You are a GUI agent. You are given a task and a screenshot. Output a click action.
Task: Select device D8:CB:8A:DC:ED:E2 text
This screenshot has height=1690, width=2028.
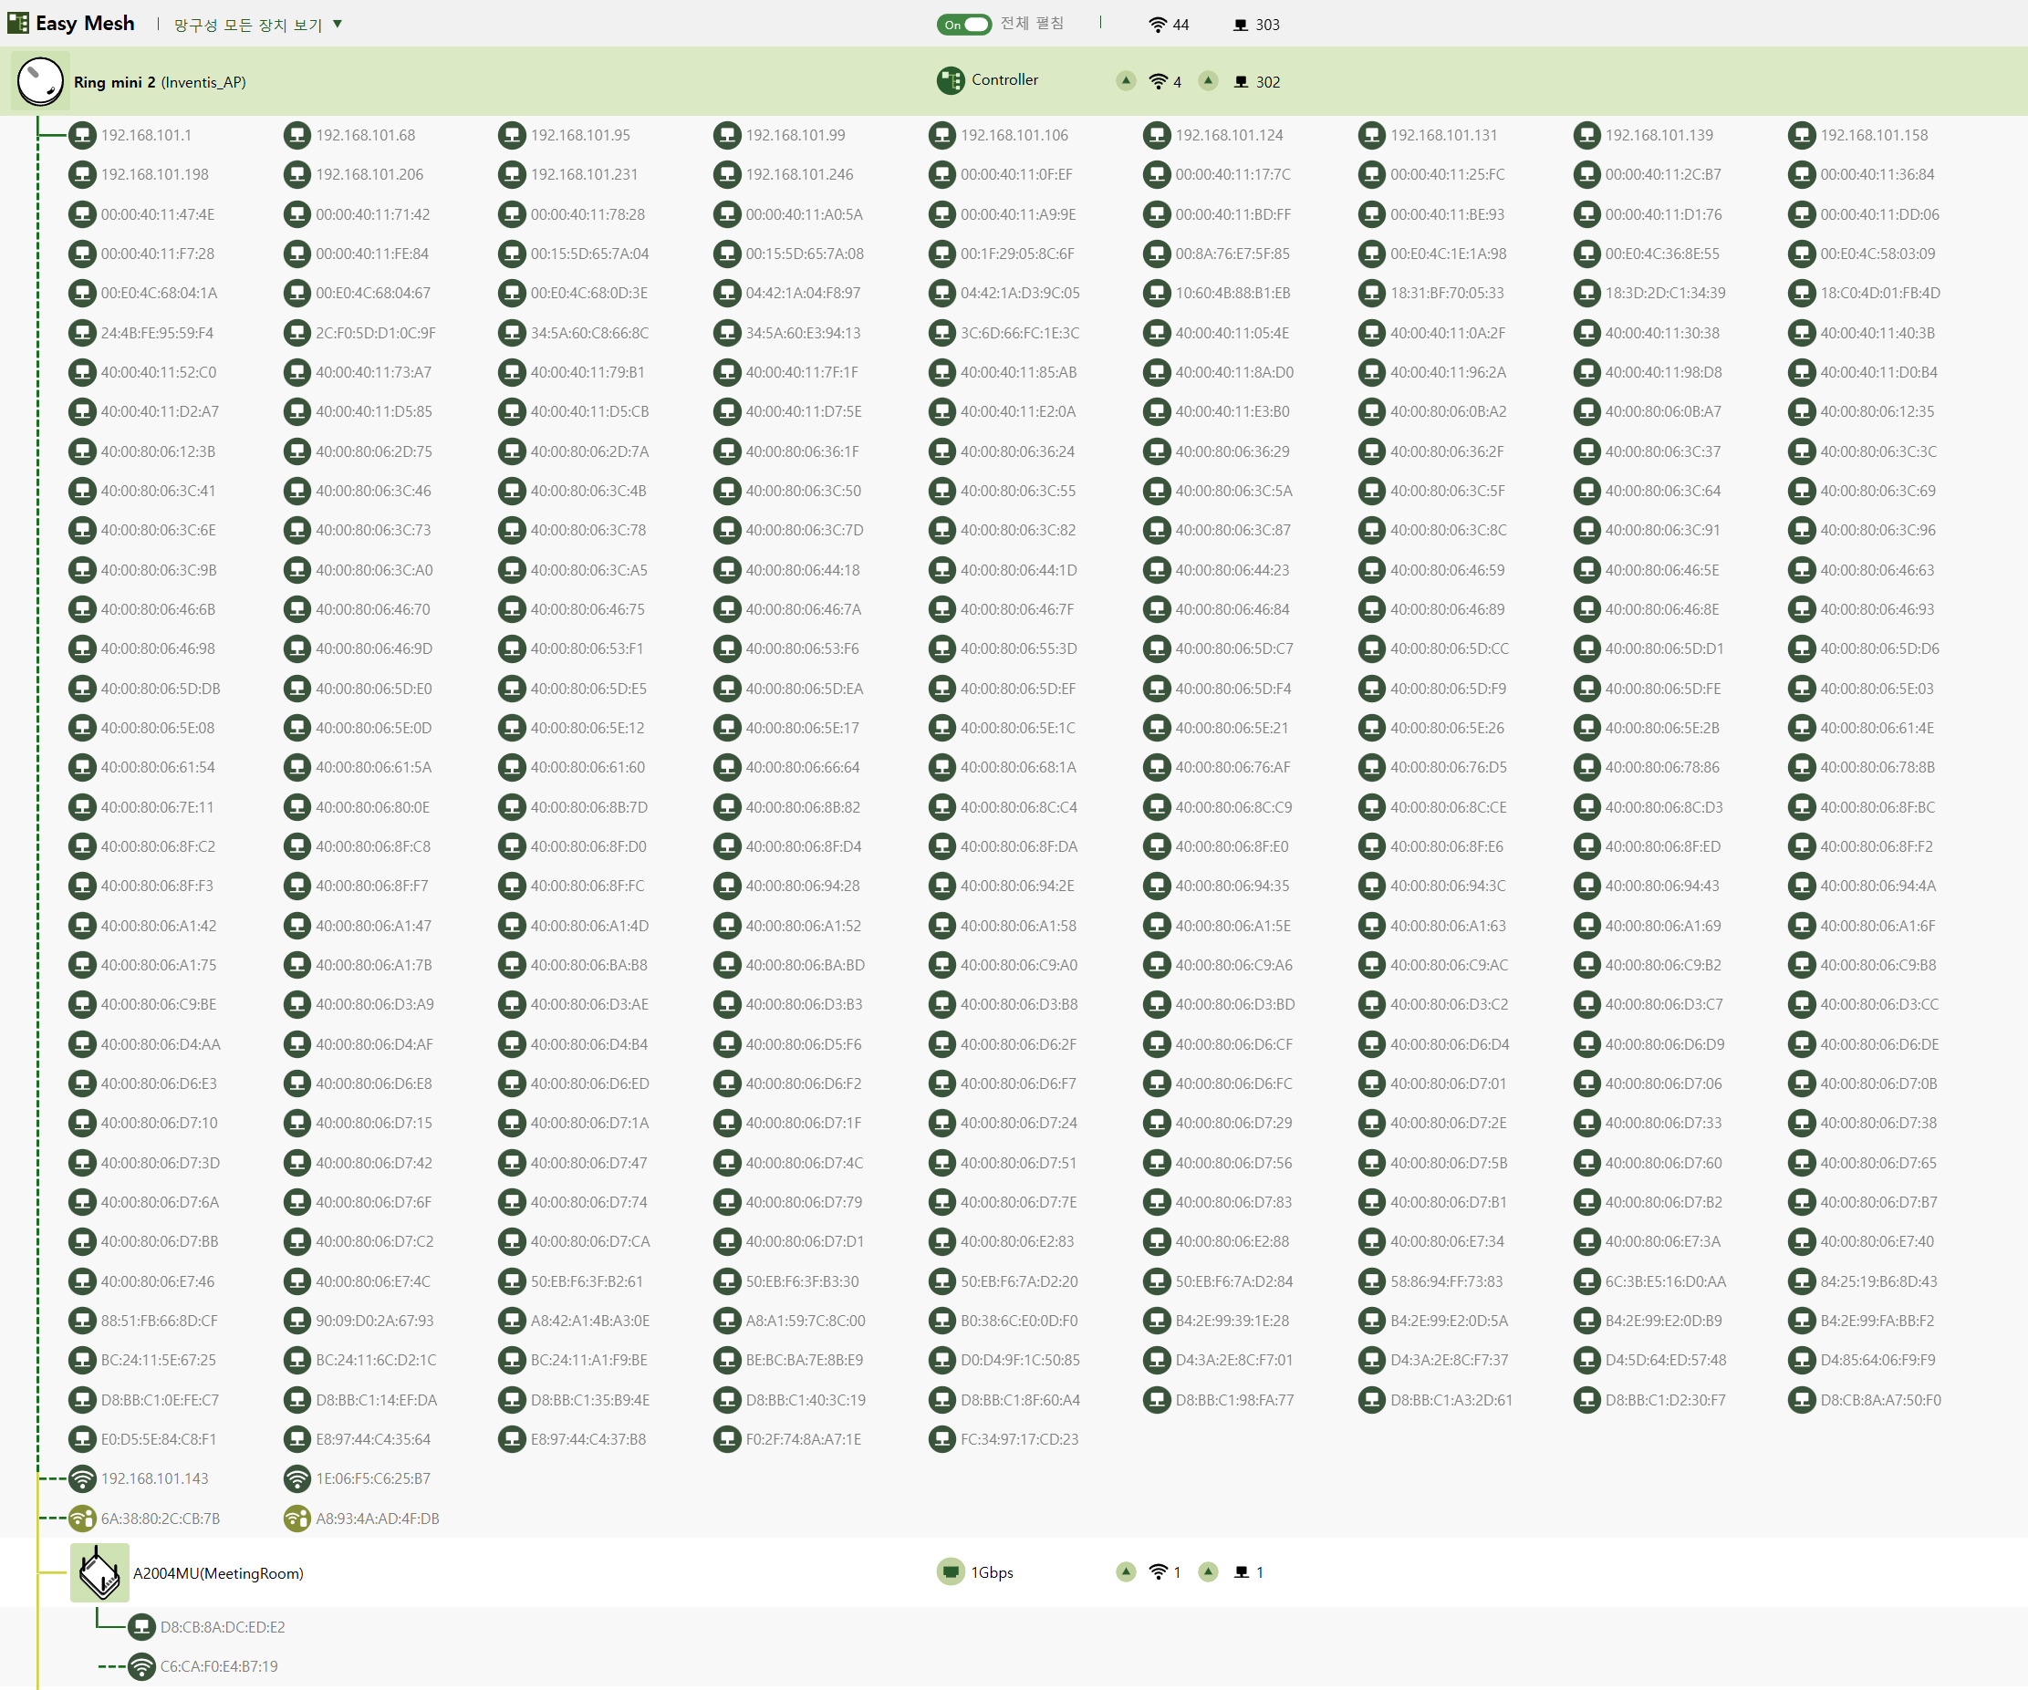[224, 1627]
